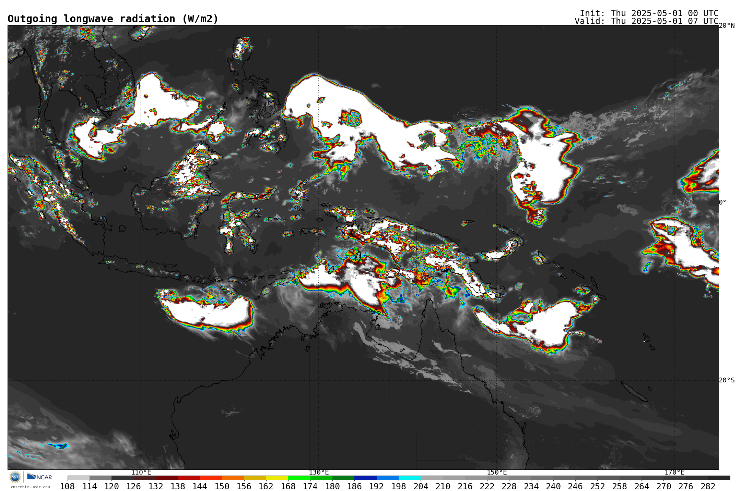Select the medium blue 192–198 colorbar swatch
741x491 pixels.
click(x=388, y=478)
